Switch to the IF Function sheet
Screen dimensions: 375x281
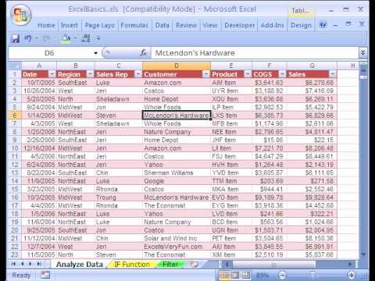(132, 265)
